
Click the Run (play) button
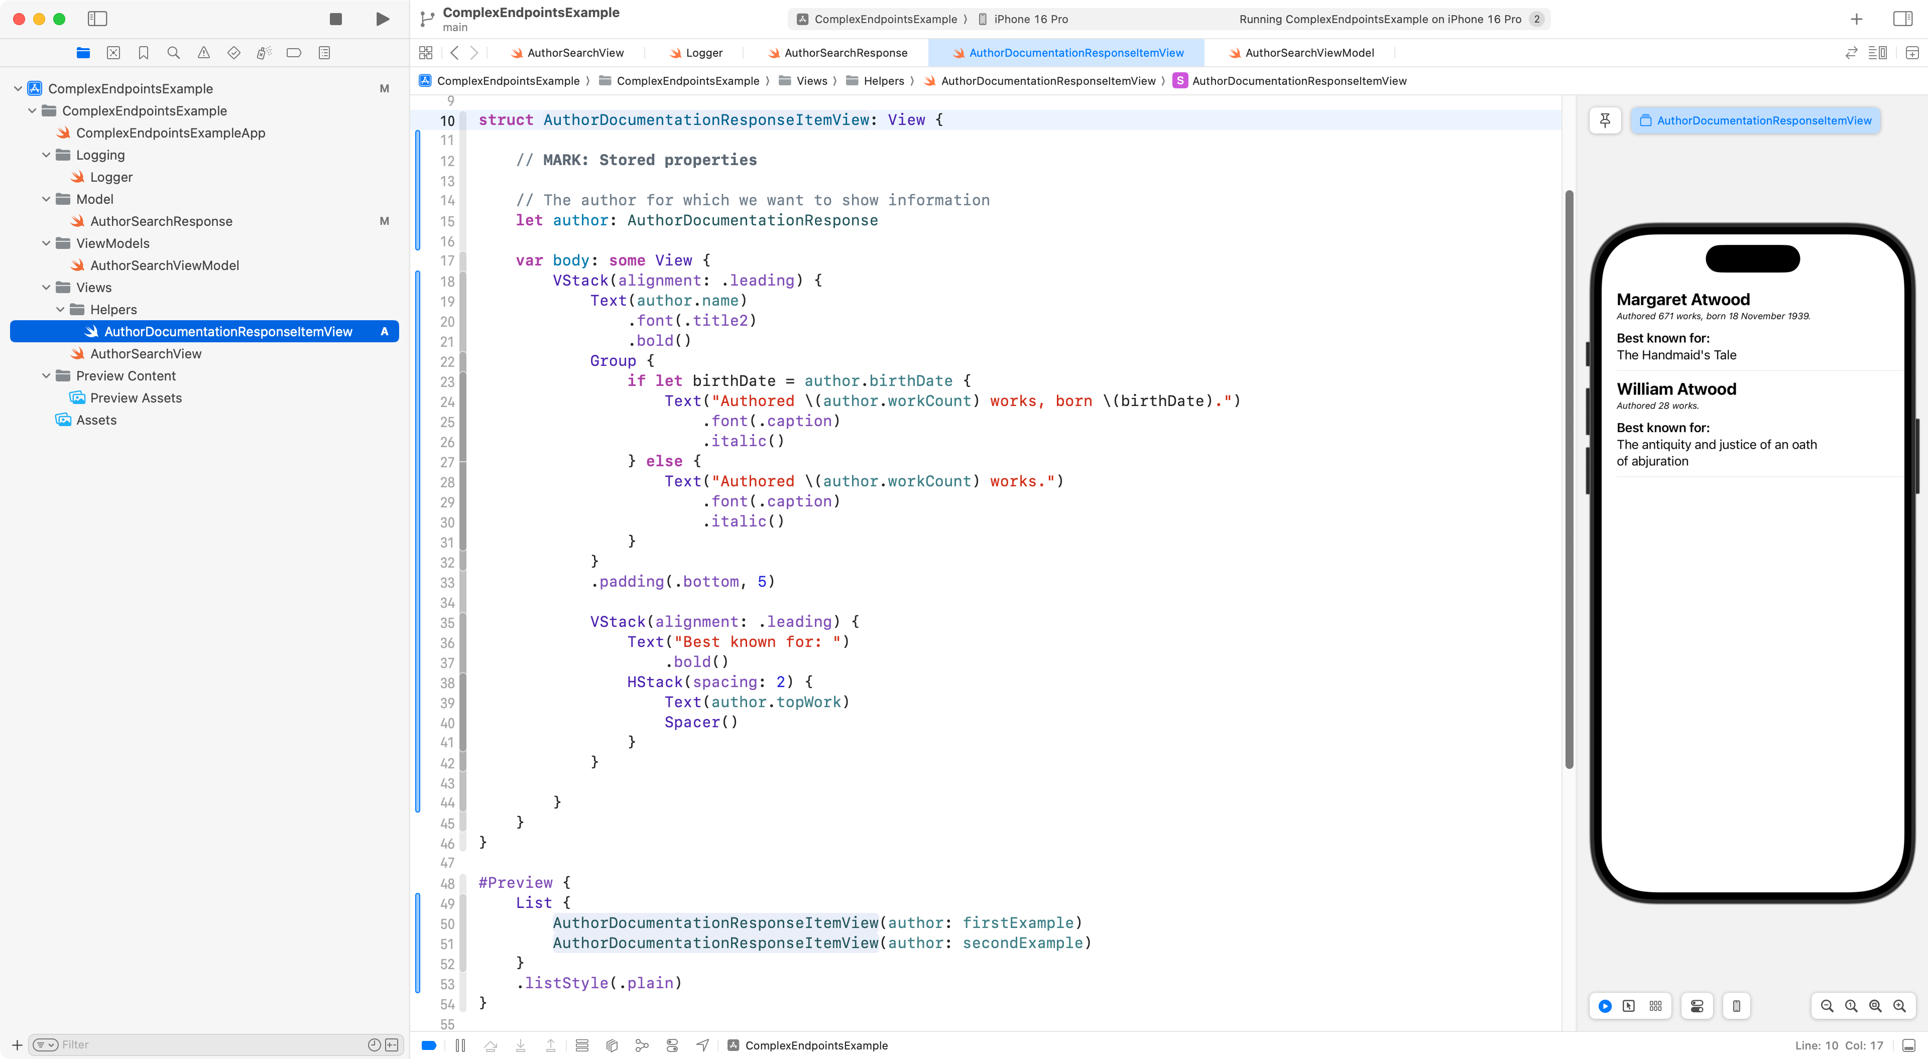[x=382, y=19]
